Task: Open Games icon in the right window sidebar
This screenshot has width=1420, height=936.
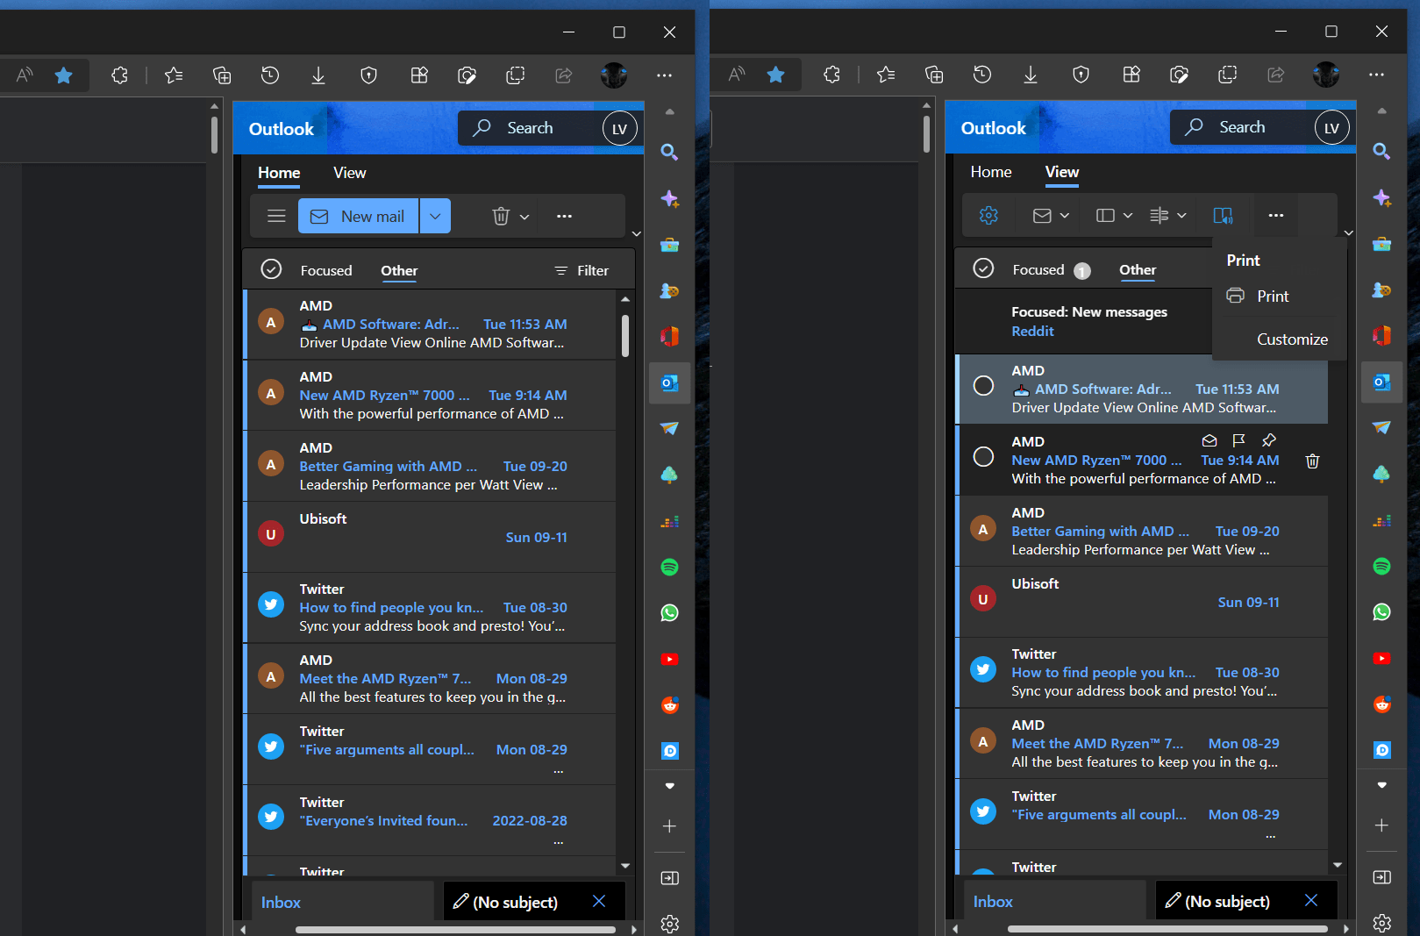Action: [x=1381, y=289]
